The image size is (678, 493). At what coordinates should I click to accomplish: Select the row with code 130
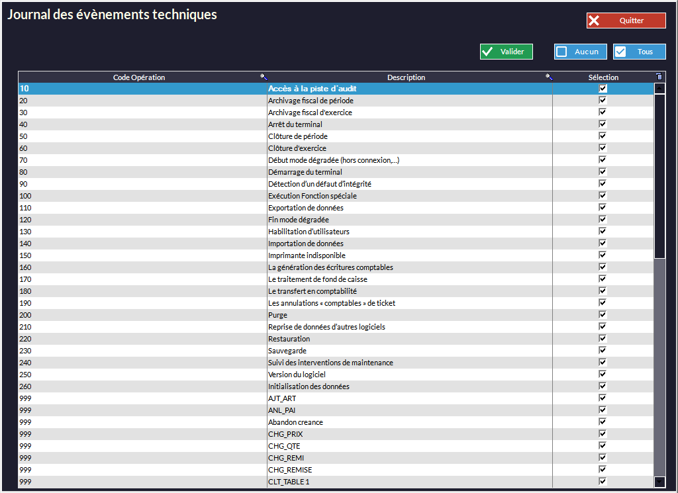pos(132,232)
